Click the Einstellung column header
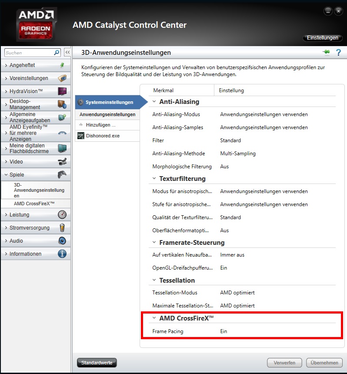Screen dimensions: 347x374 231,90
